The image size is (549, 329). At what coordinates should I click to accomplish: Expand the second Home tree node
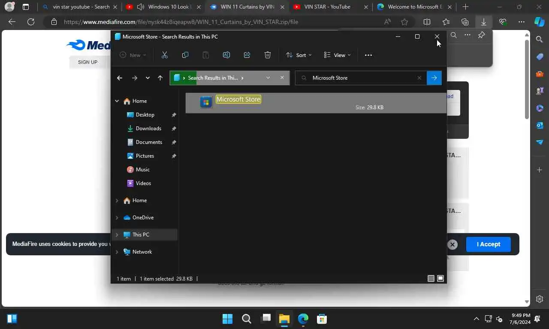(x=117, y=200)
